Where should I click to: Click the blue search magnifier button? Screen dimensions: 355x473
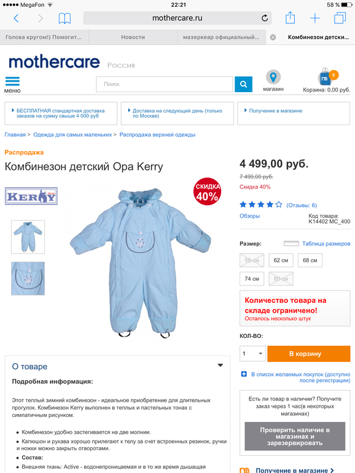click(243, 84)
